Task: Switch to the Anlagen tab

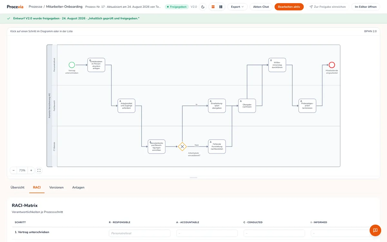Action: point(78,187)
